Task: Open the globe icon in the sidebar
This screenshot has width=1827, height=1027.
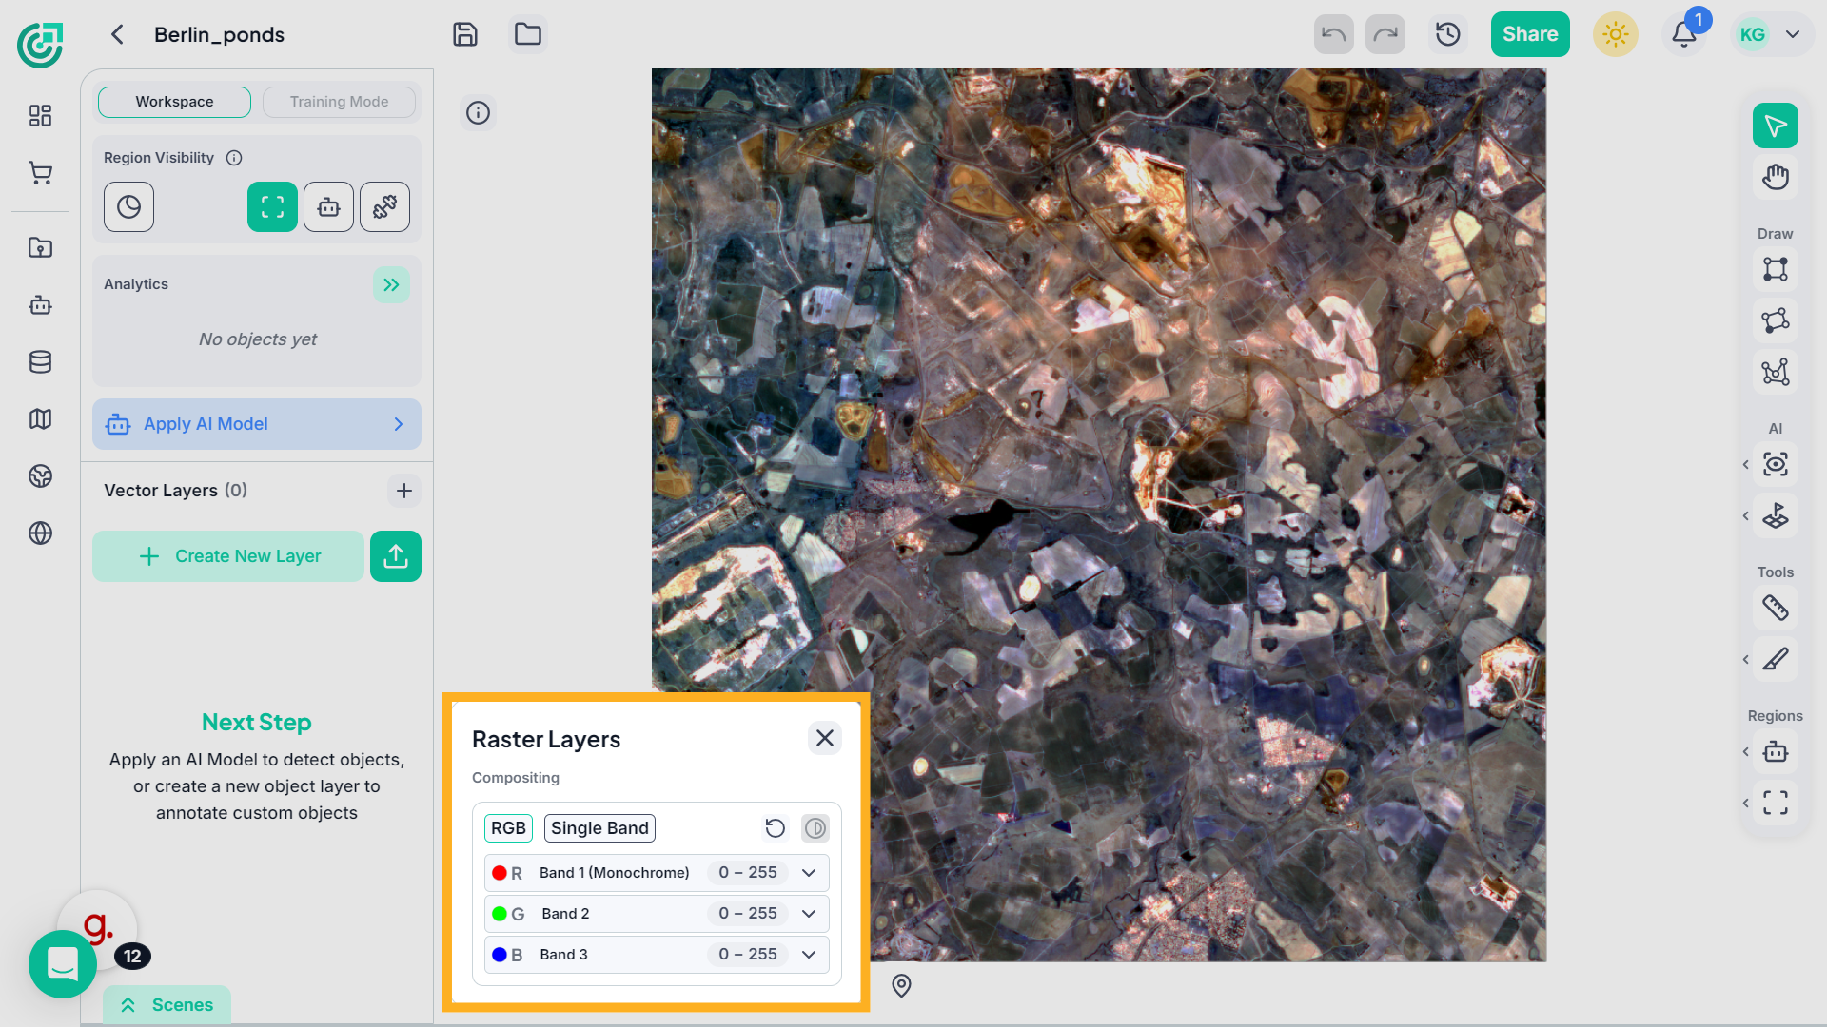Action: [x=40, y=533]
